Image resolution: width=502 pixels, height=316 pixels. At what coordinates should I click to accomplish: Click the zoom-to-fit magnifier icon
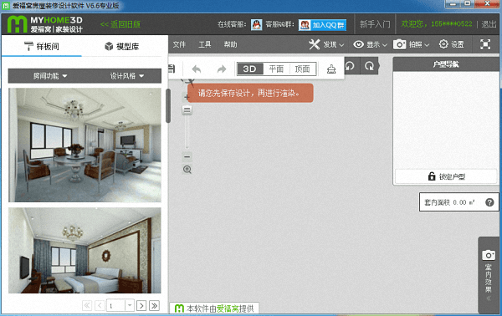[187, 170]
